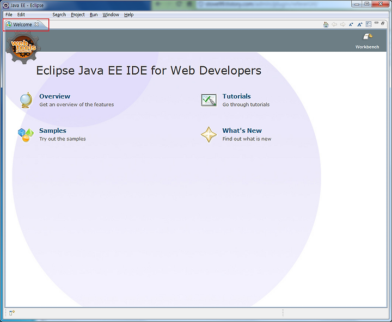Click 'Get an overview of the features' text

(x=77, y=104)
